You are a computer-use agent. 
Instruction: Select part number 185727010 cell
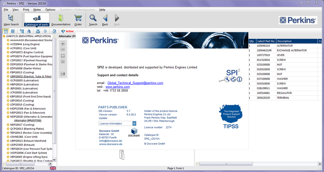266,55
